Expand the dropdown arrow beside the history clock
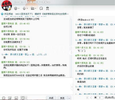 pyautogui.click(x=26, y=98)
